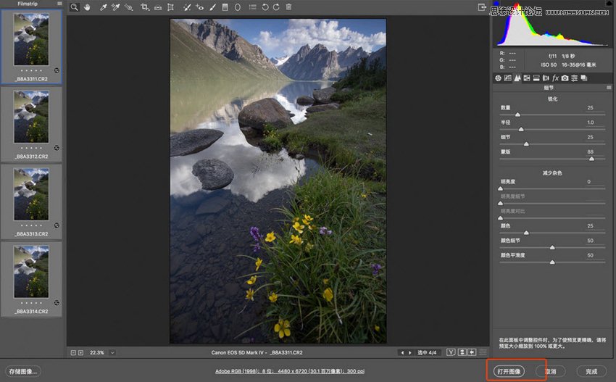Switch to the Split Toning panel tab
Screen dimensions: 616x382
pos(536,78)
